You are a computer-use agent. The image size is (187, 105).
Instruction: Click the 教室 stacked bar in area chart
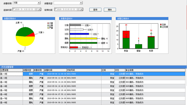coord(126,40)
